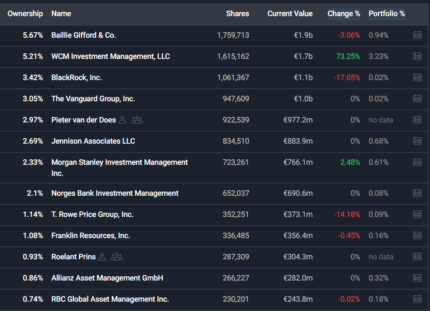Open calendar icon for WCM Investment Management row
Image resolution: width=430 pixels, height=311 pixels.
pos(417,56)
